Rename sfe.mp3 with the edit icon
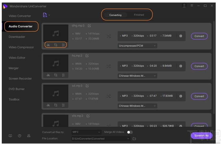The height and width of the screenshot is (144, 221). pos(88,116)
